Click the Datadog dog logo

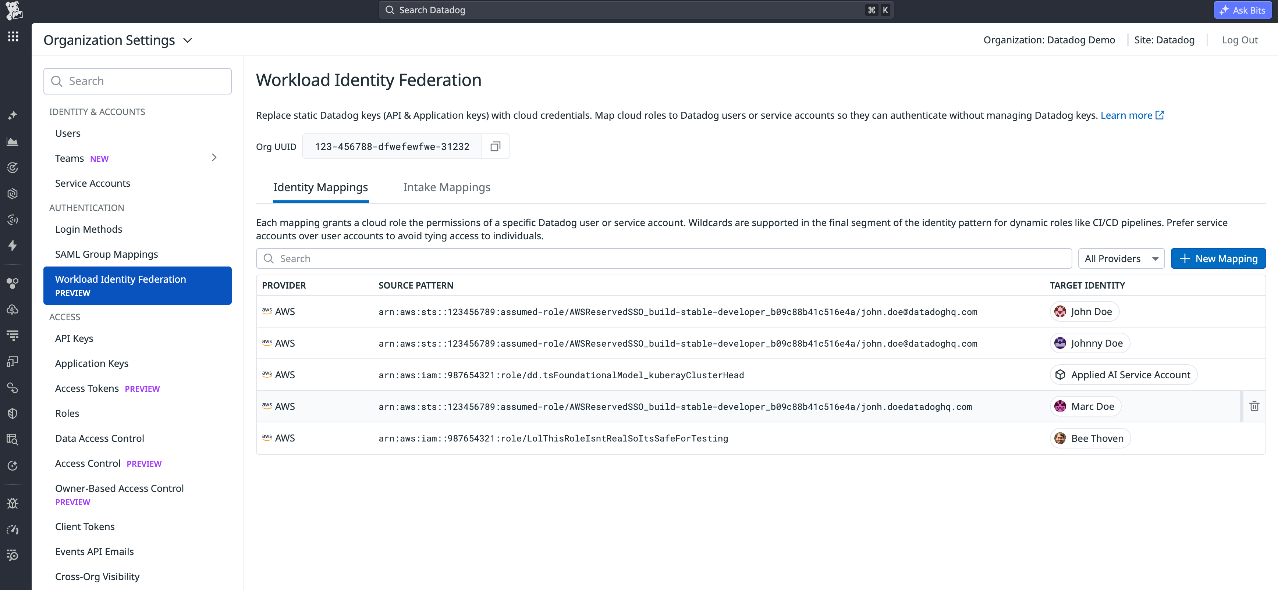click(13, 10)
